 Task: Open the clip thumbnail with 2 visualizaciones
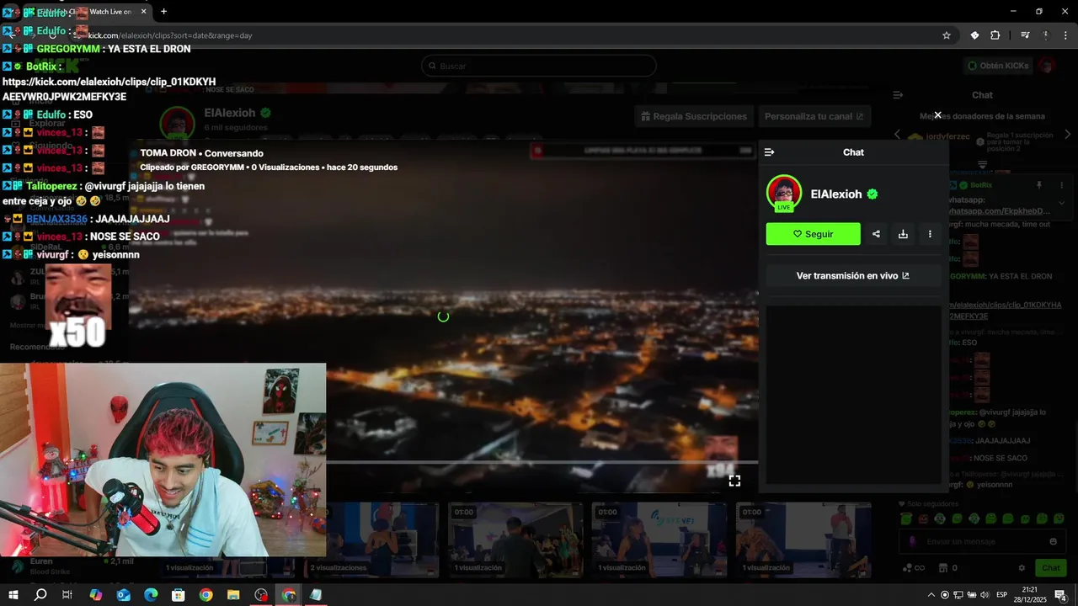pyautogui.click(x=372, y=540)
